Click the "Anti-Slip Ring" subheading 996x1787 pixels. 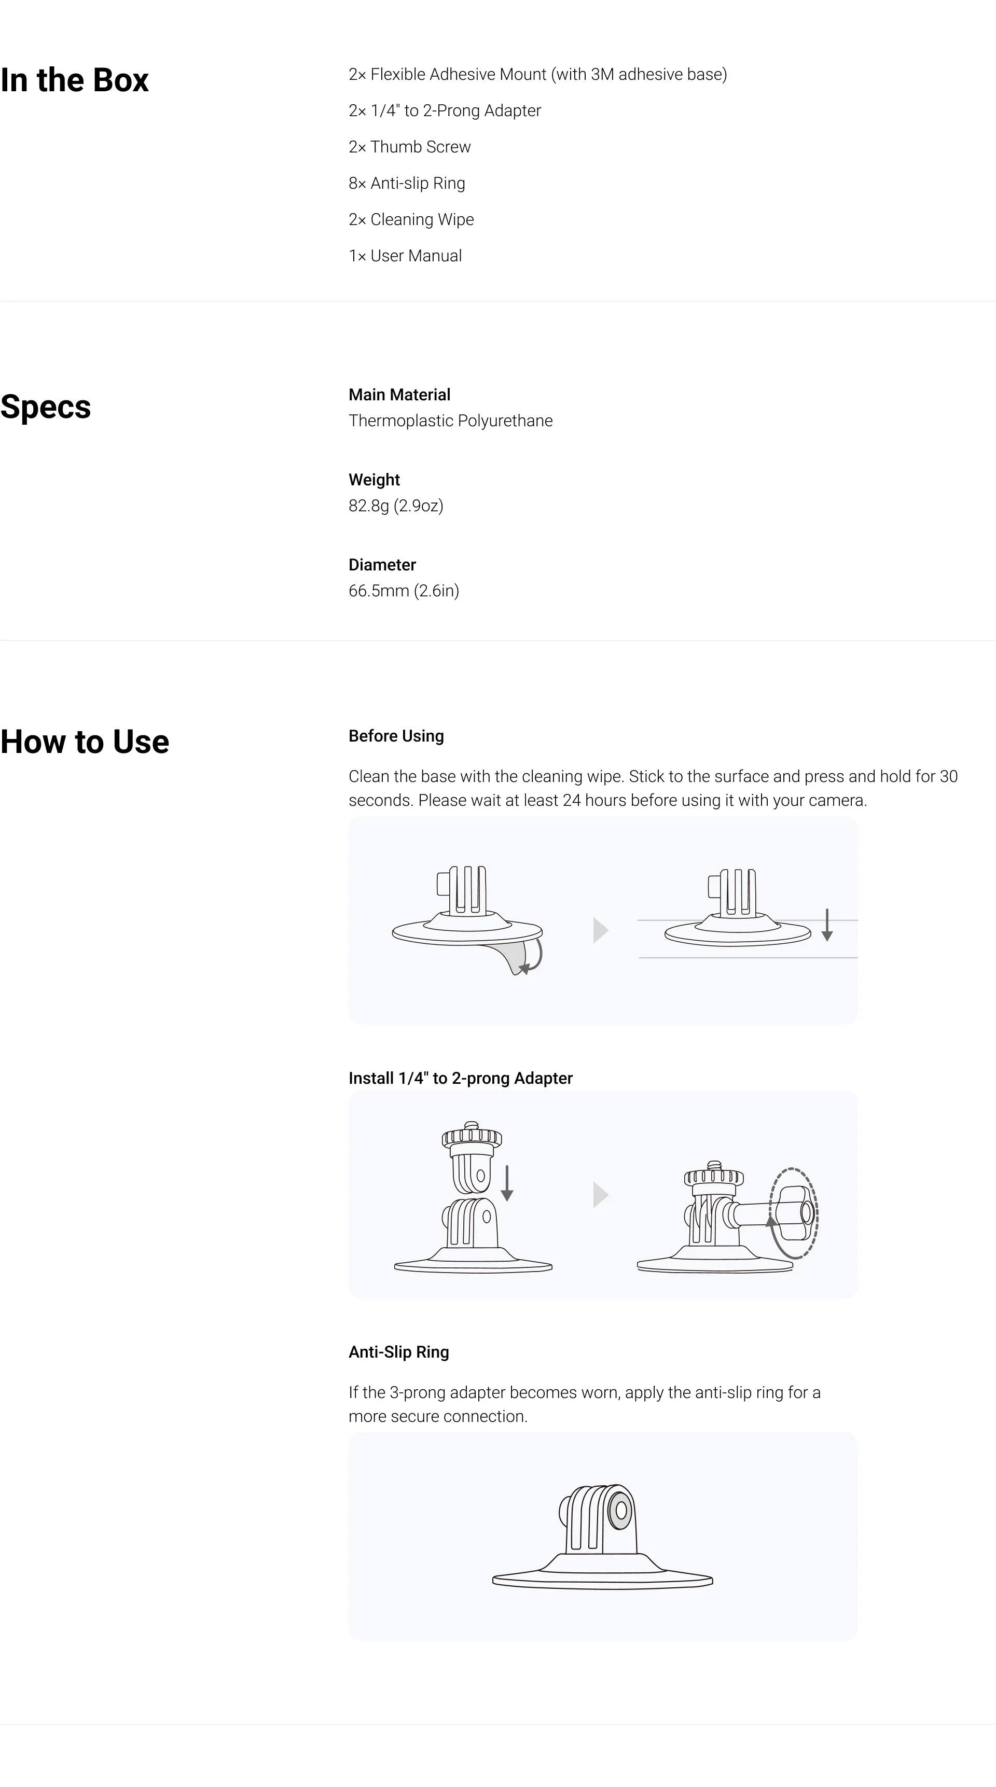tap(398, 1352)
